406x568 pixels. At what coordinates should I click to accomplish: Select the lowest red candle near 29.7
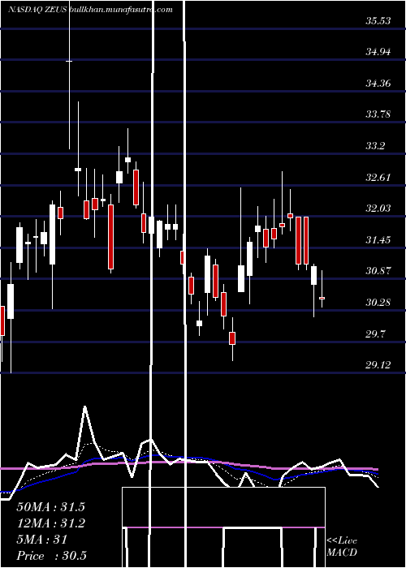coord(232,338)
